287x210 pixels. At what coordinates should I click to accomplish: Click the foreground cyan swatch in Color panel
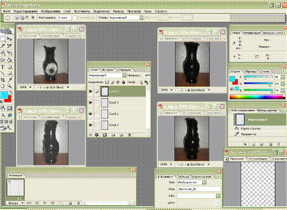[232, 79]
